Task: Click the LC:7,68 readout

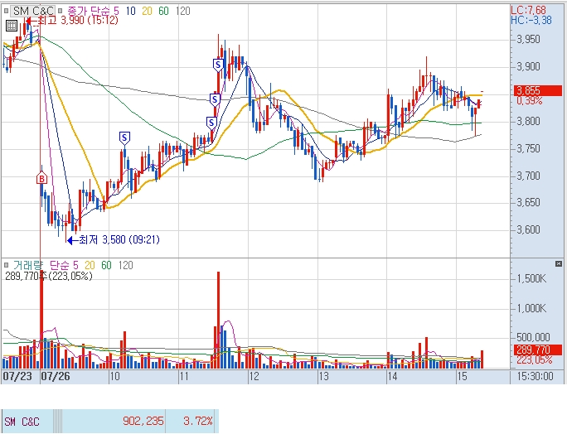Action: pyautogui.click(x=528, y=10)
